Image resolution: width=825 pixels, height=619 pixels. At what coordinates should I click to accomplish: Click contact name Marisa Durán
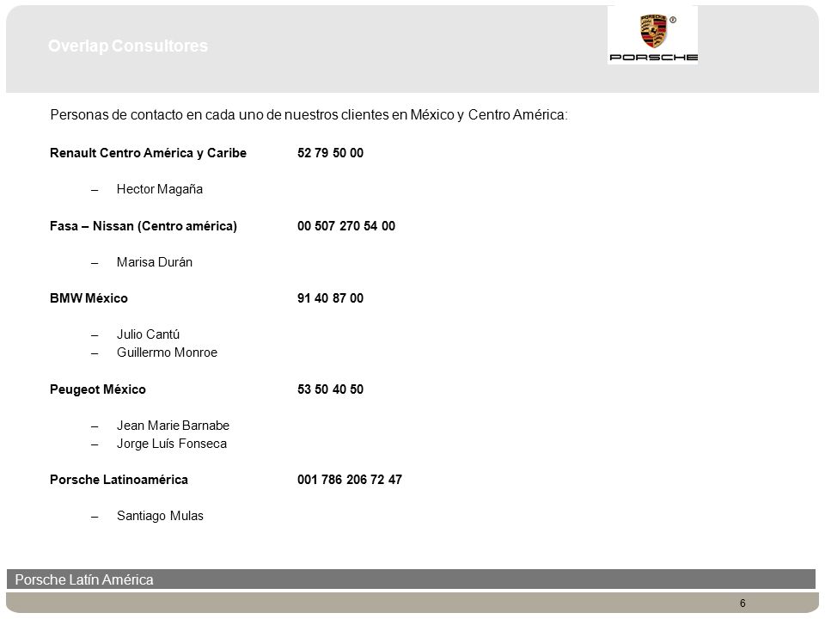(154, 262)
